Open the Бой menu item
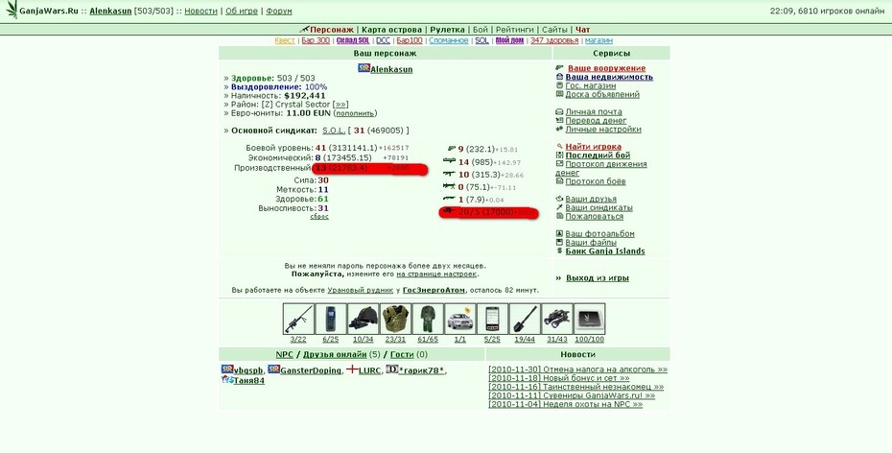 click(x=481, y=30)
